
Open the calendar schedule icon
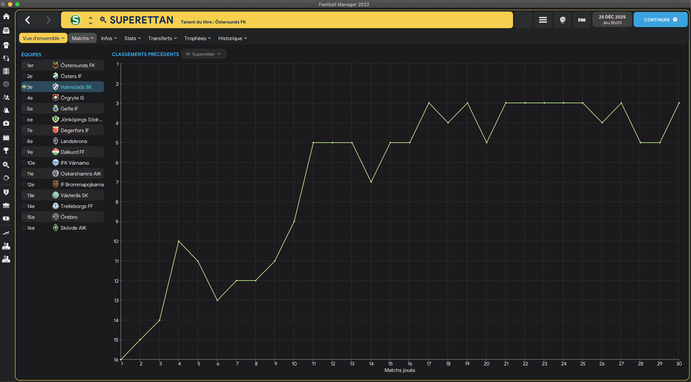(x=6, y=138)
